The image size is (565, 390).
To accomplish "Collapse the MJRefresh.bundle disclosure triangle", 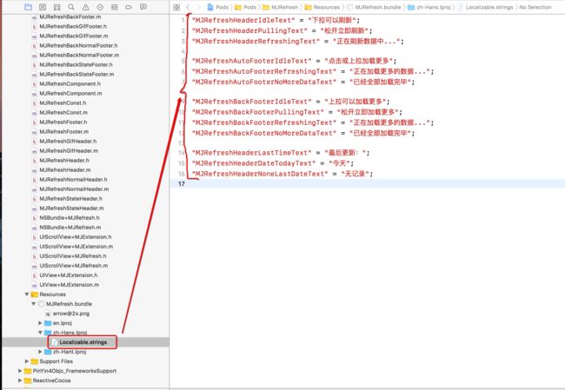I will tap(34, 304).
